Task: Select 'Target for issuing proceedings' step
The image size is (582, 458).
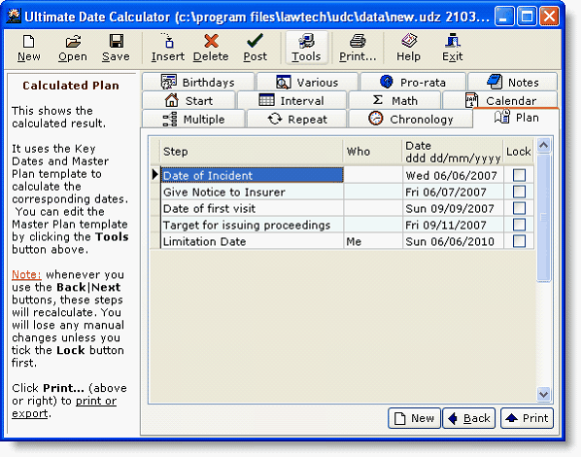Action: (x=252, y=225)
